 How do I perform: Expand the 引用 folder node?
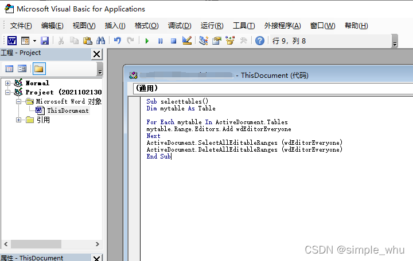pos(18,120)
